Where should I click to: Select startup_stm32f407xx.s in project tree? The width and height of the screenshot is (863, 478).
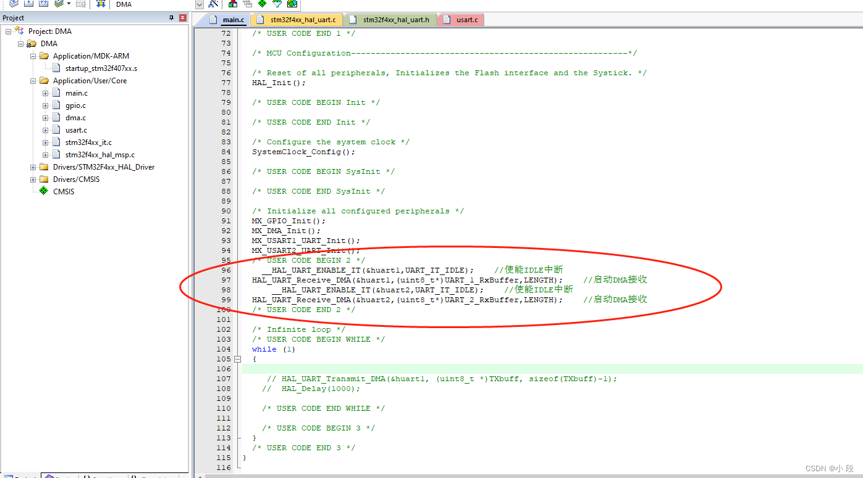(101, 68)
